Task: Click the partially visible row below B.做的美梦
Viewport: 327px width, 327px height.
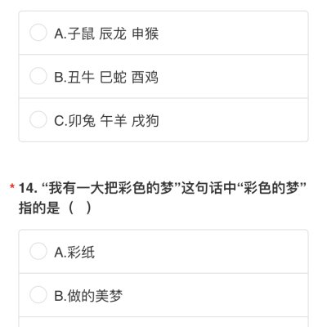Action: 163,322
